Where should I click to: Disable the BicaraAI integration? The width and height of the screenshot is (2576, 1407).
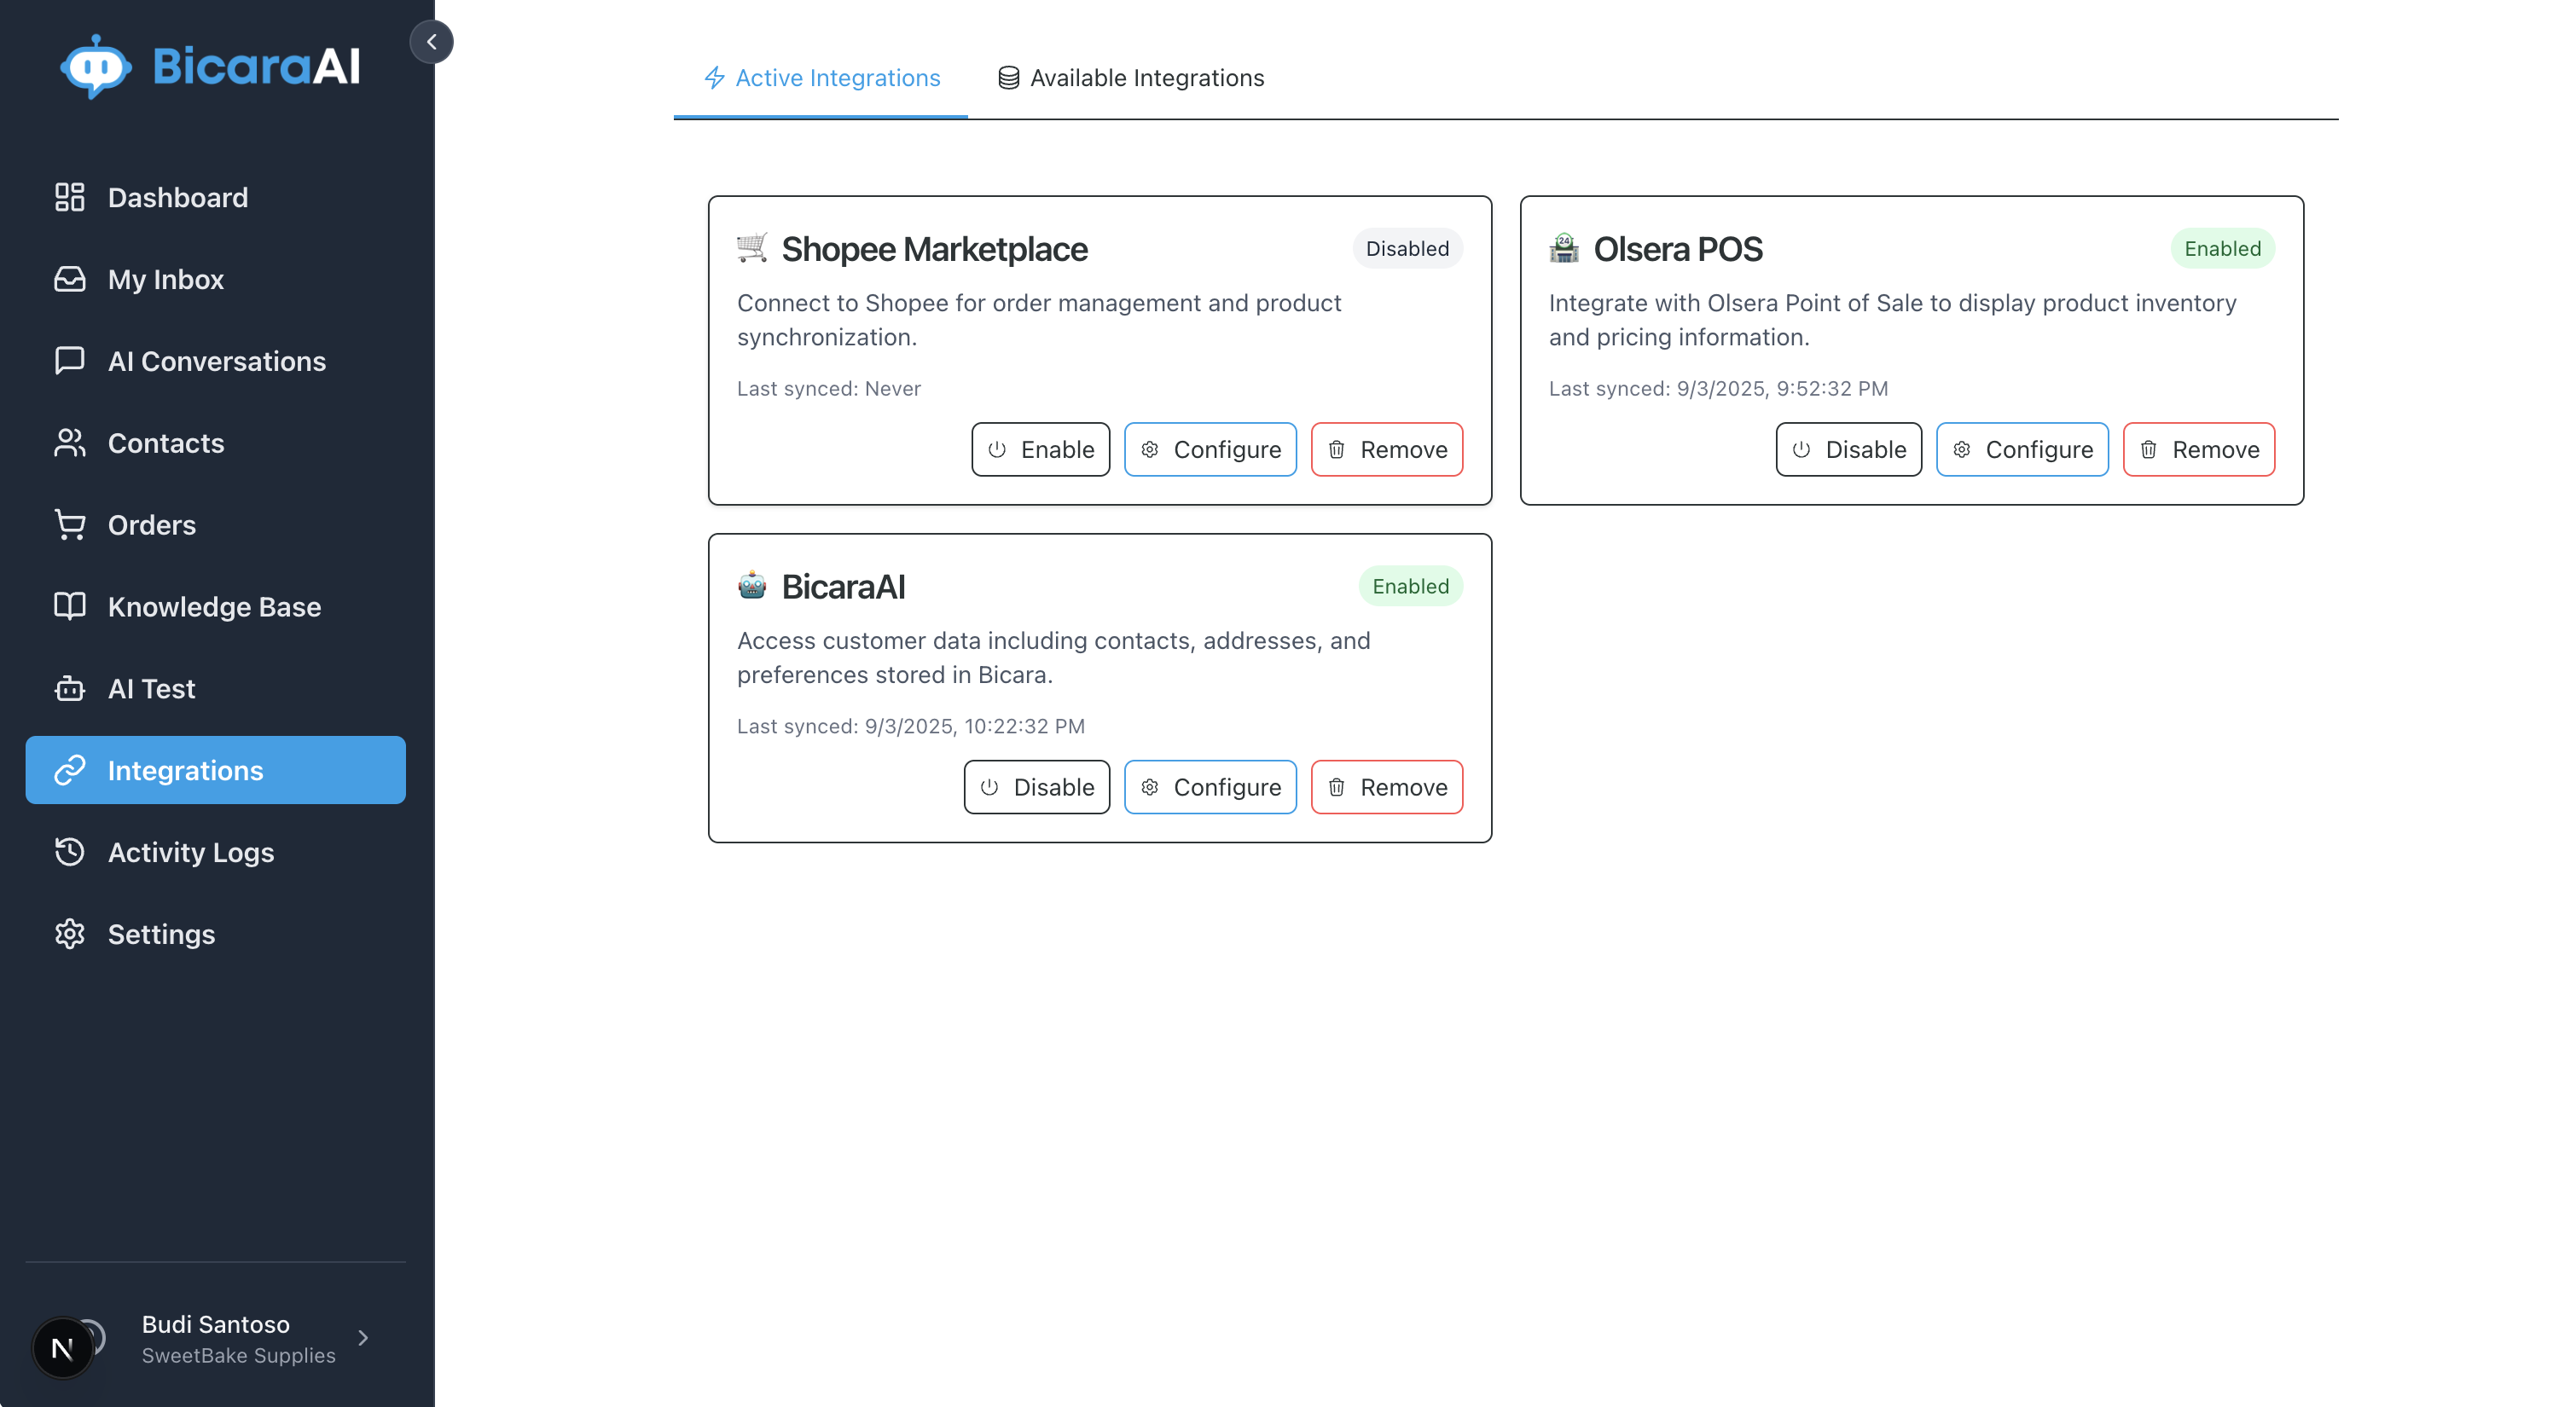(1036, 787)
